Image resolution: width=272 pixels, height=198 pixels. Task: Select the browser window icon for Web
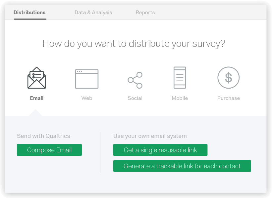click(86, 79)
